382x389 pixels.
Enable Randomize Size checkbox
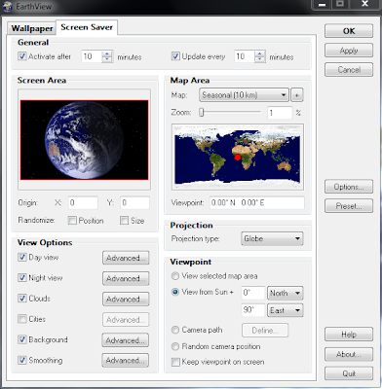coord(124,221)
